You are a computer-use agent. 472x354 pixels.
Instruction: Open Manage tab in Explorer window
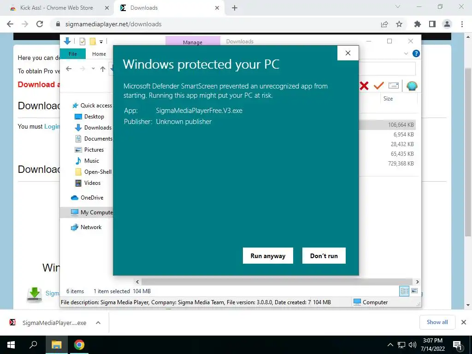tap(193, 42)
